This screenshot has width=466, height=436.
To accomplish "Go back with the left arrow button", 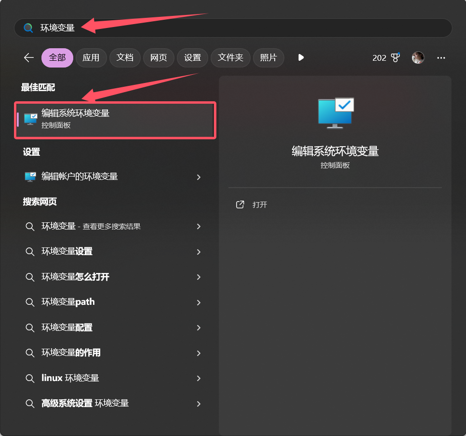I will (29, 58).
